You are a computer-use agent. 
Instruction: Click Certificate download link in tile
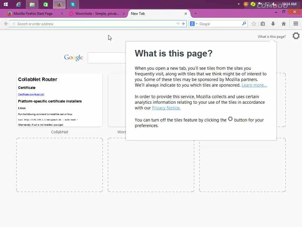[x=31, y=94]
